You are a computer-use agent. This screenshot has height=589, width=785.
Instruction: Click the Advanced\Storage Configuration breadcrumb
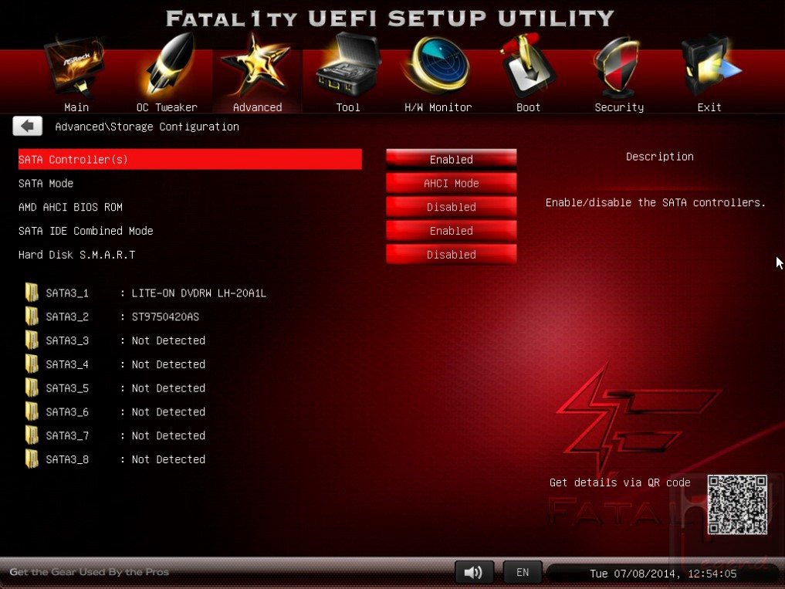[147, 127]
